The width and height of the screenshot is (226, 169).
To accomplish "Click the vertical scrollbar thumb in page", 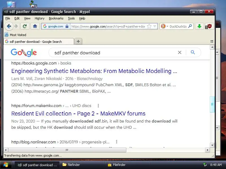I will click(212, 104).
